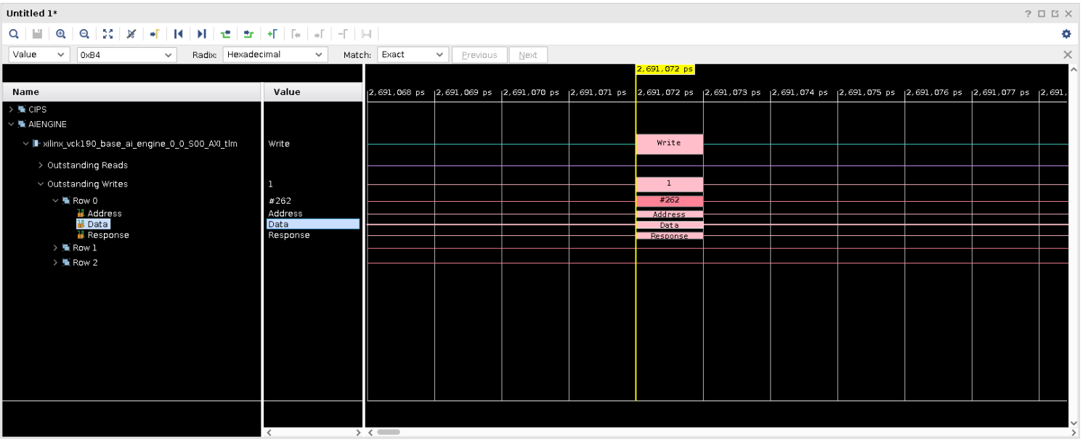Jump to next transition icon
The width and height of the screenshot is (1083, 442).
point(248,33)
